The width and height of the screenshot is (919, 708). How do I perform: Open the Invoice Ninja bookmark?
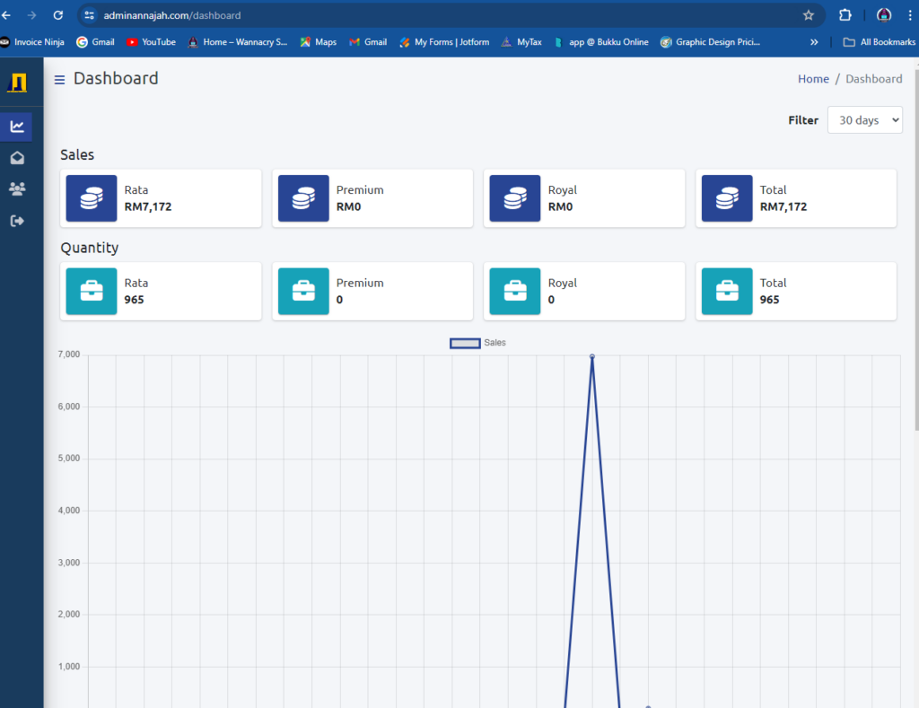(32, 42)
